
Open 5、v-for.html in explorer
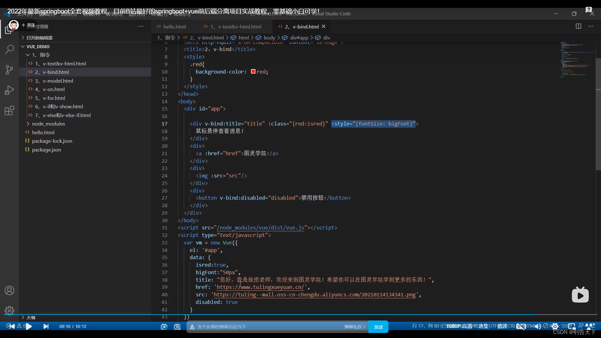click(x=85, y=98)
